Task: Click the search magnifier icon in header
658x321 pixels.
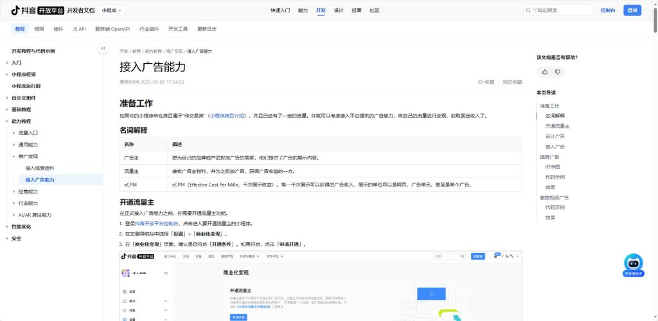Action: (x=528, y=10)
